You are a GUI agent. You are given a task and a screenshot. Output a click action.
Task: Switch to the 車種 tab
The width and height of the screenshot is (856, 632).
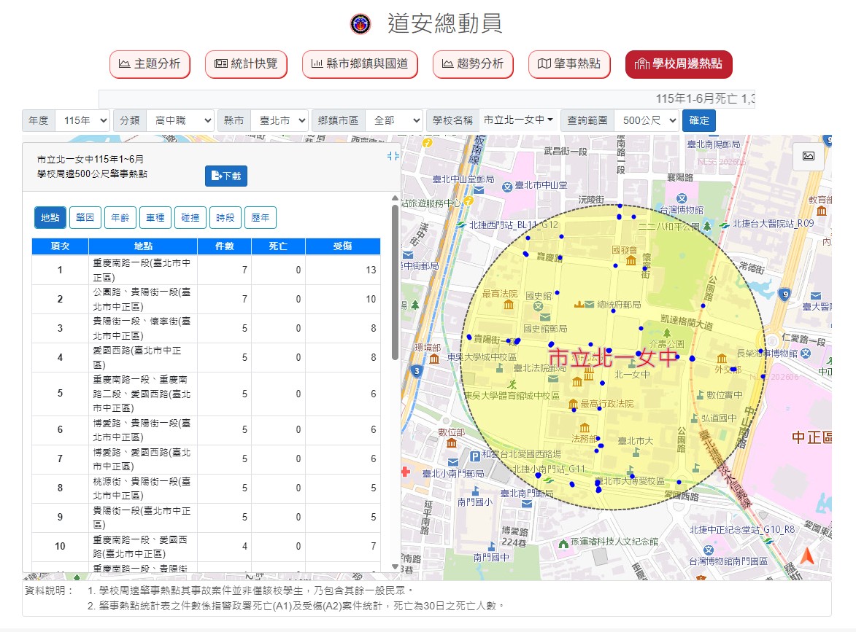click(x=155, y=217)
